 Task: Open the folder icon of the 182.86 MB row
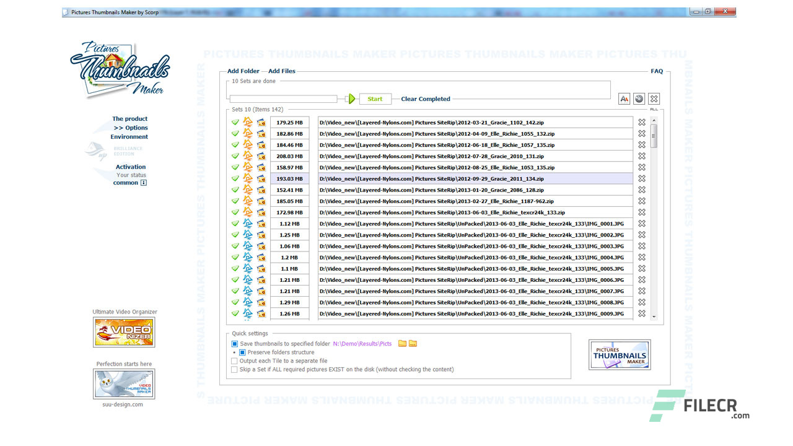point(261,134)
